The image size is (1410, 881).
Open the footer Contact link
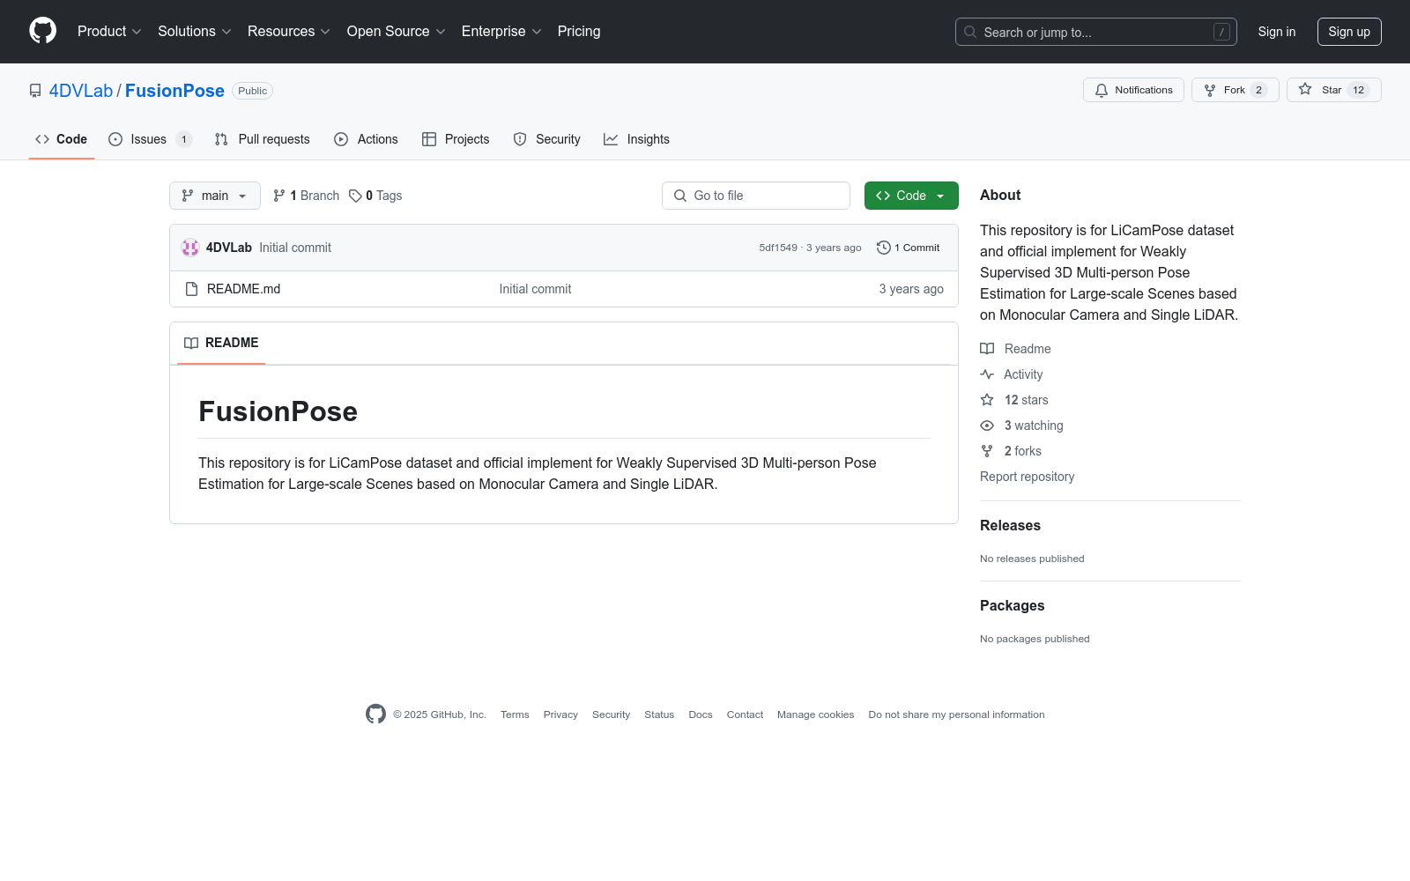(x=745, y=714)
